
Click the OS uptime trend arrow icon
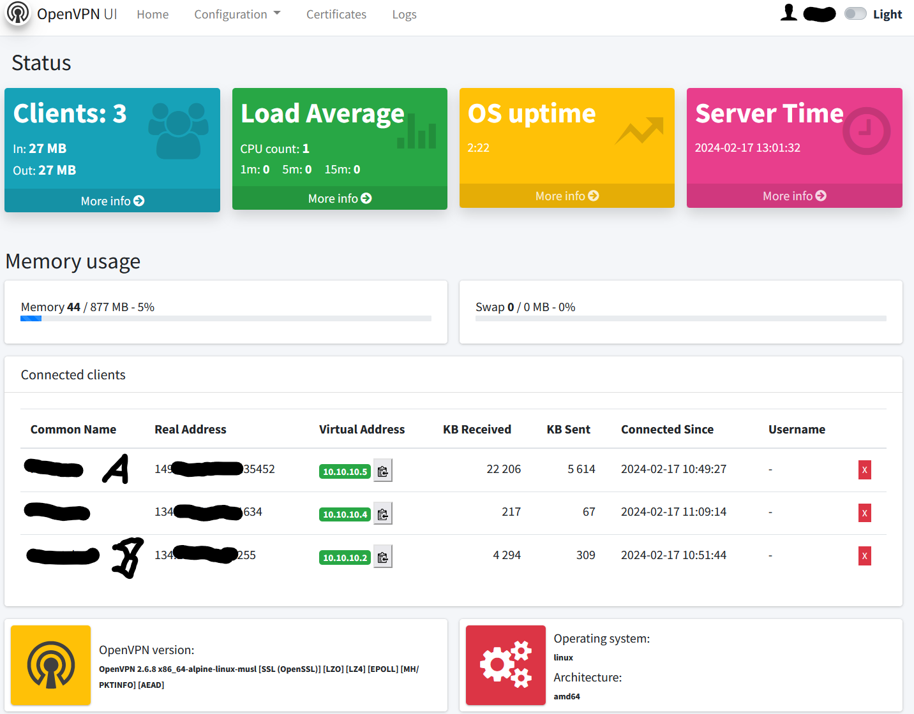639,131
